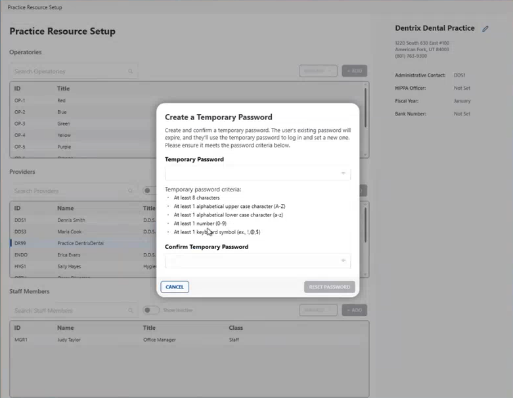
Task: Open the dropdown beside the Staff Members Add button
Action: [x=318, y=310]
